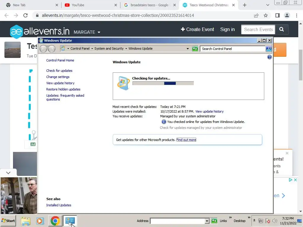Click the Chrome back navigation arrow

[x=7, y=15]
